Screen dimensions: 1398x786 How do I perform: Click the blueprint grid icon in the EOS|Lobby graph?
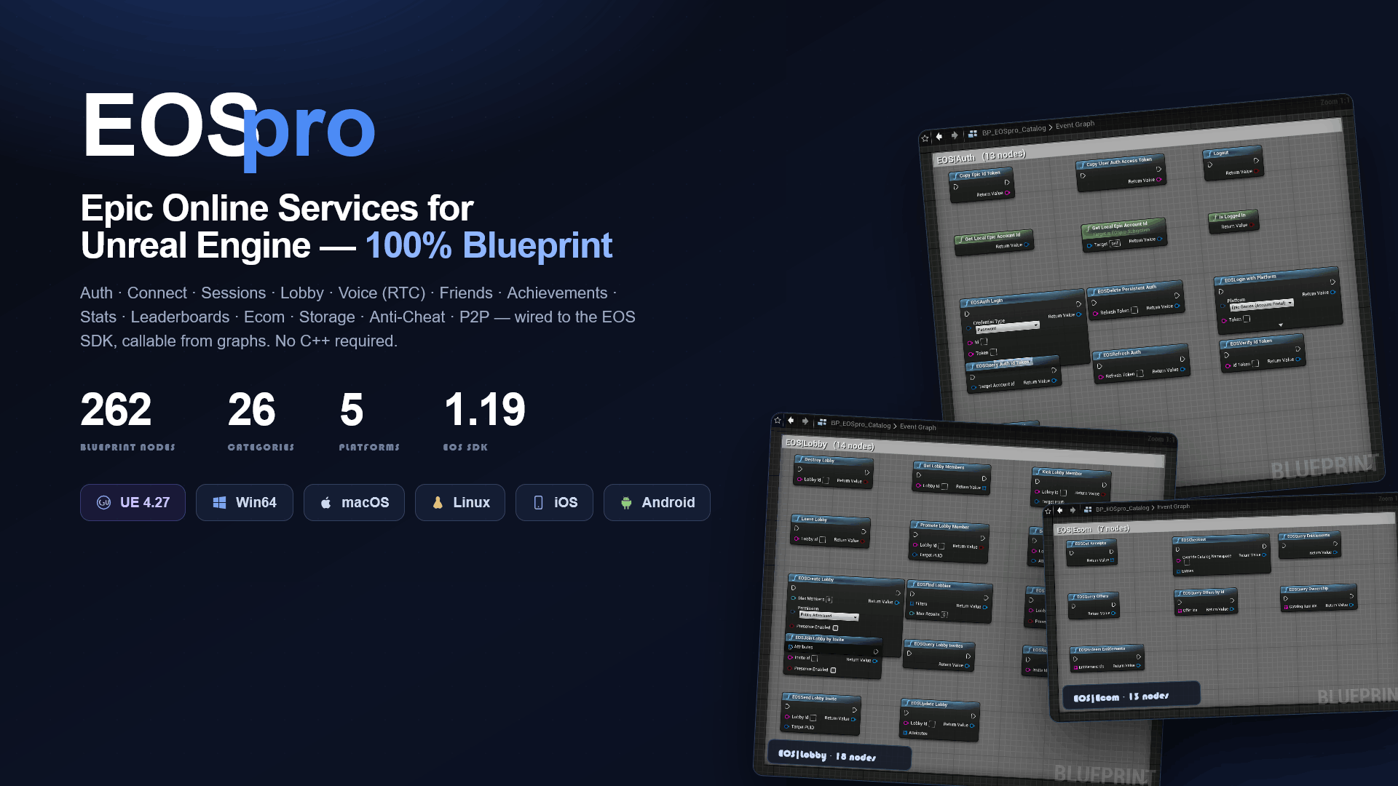tap(822, 422)
